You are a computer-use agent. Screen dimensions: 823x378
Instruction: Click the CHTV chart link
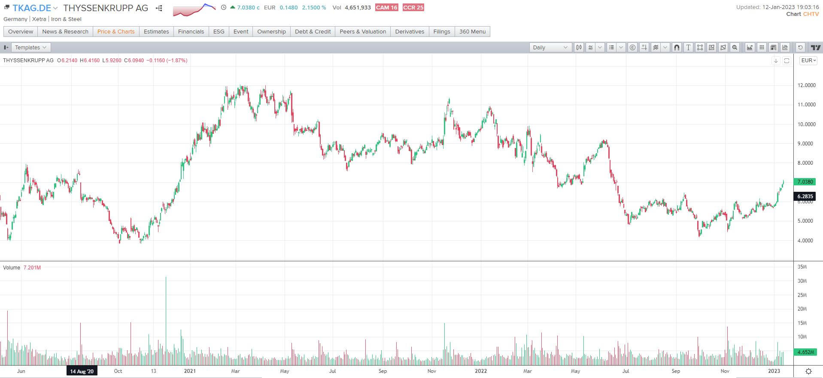tap(811, 14)
